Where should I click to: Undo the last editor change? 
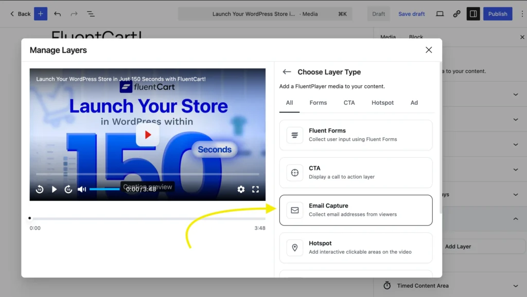click(x=58, y=14)
